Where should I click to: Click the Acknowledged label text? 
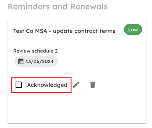(x=47, y=85)
